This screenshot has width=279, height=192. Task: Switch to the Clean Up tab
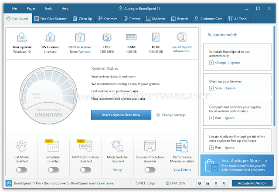[x=82, y=19]
